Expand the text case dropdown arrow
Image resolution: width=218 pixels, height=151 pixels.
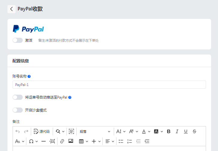point(23,141)
